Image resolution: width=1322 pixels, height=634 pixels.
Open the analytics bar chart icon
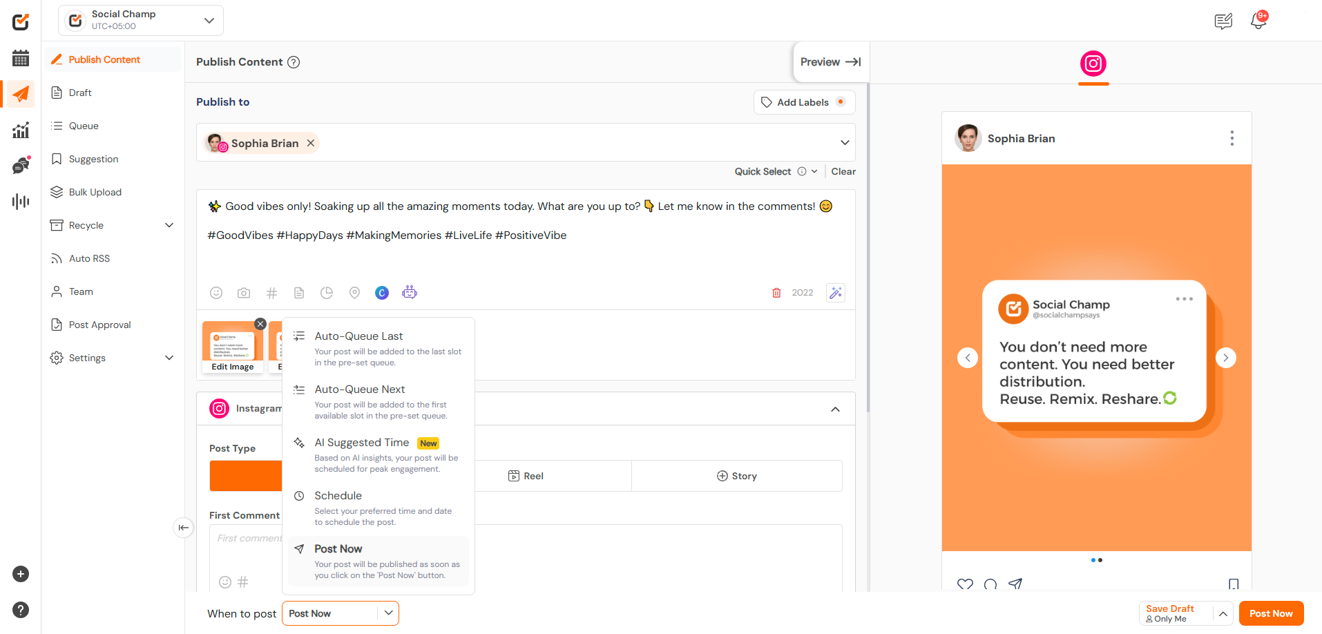point(21,130)
